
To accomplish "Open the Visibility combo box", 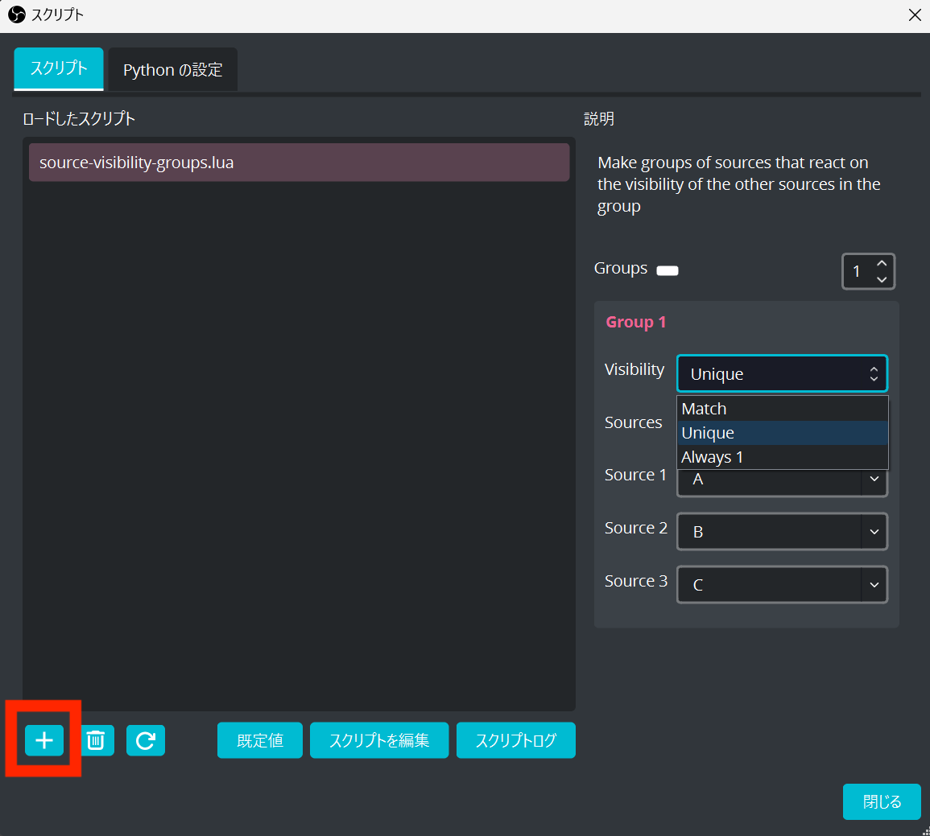I will click(x=782, y=374).
